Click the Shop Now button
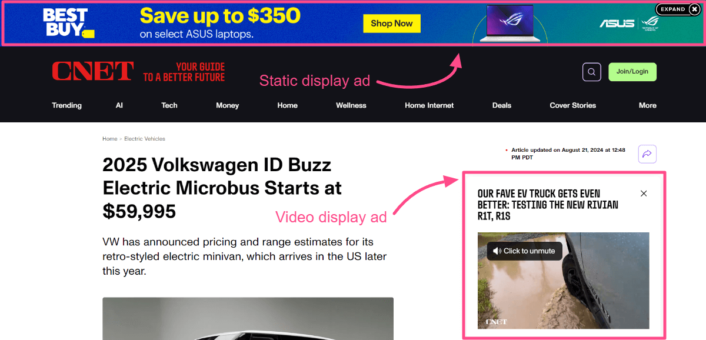 (x=392, y=24)
